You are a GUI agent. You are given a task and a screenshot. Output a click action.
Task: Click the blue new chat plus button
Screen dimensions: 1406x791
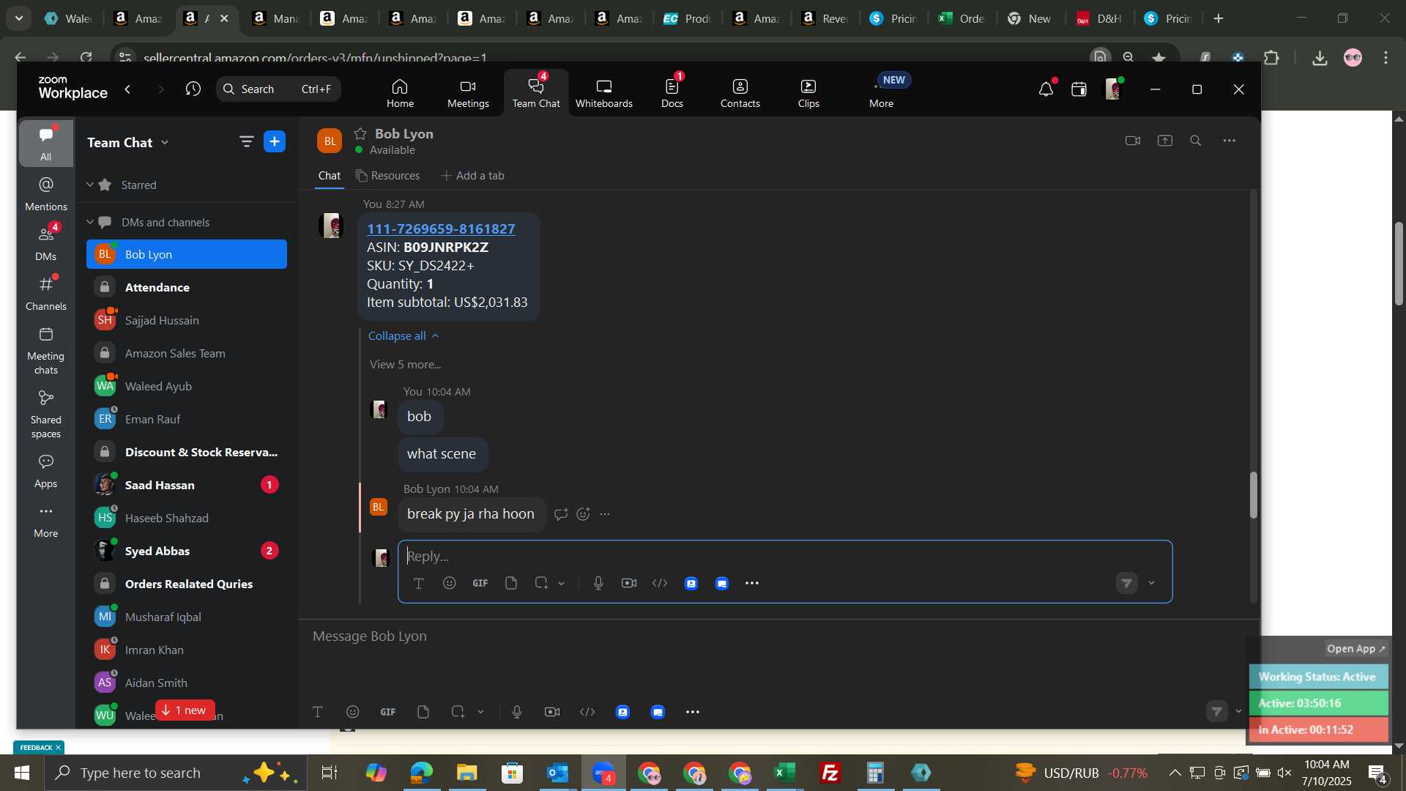click(x=275, y=142)
